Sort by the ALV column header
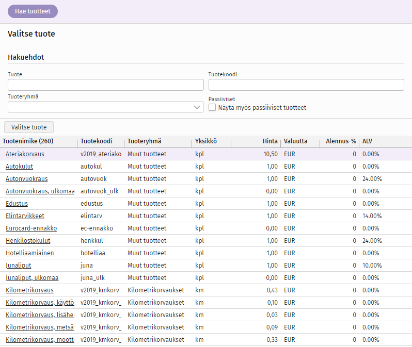412x347 pixels. pos(367,141)
